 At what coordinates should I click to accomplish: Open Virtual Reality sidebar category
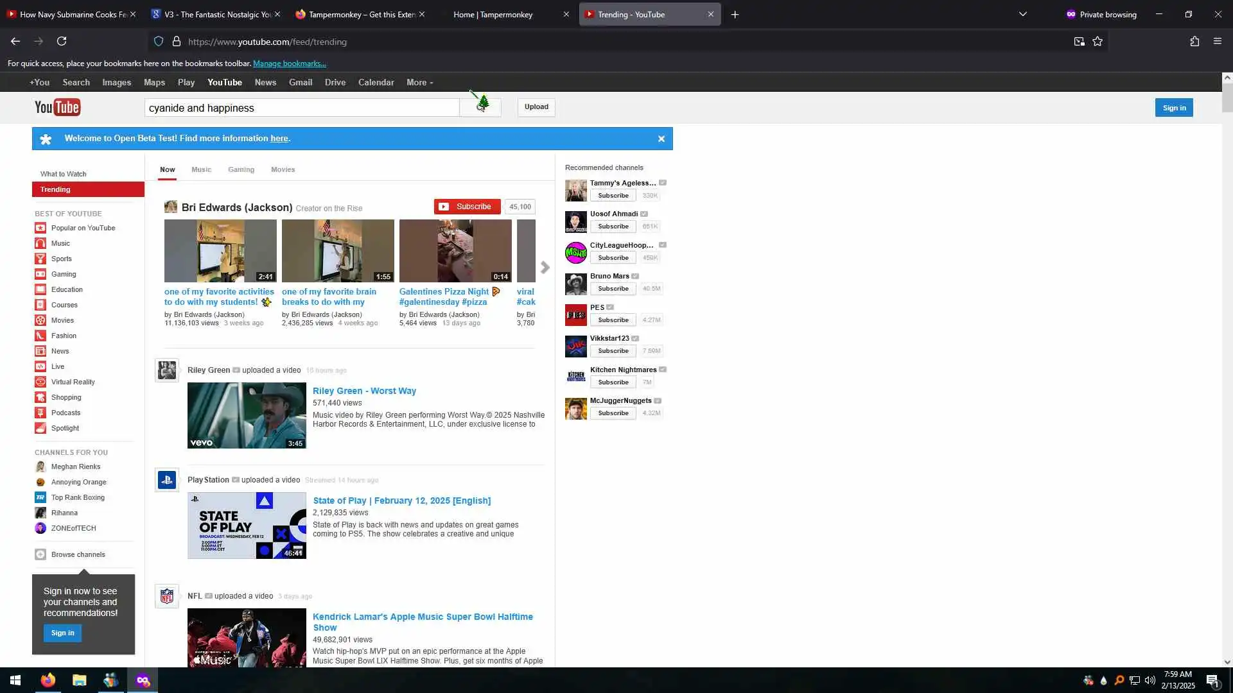pyautogui.click(x=73, y=382)
